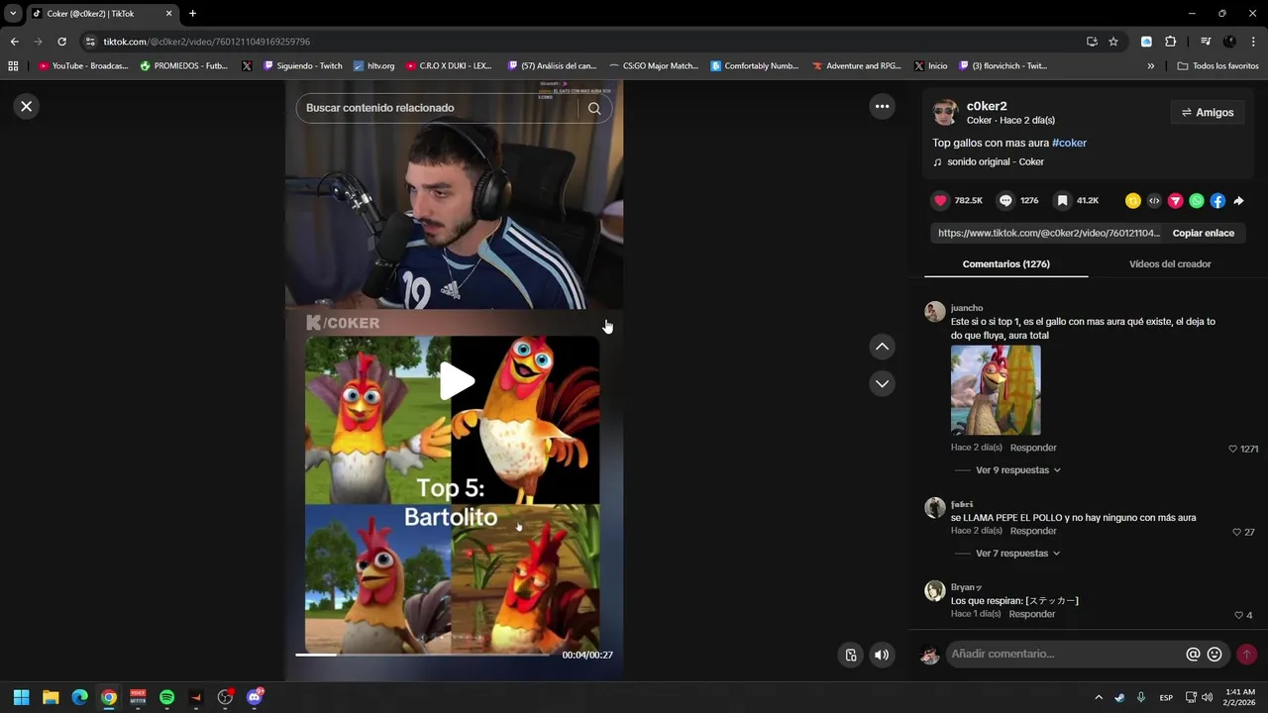Viewport: 1268px width, 713px height.
Task: Show hidden system tray icons
Action: coord(1098,697)
